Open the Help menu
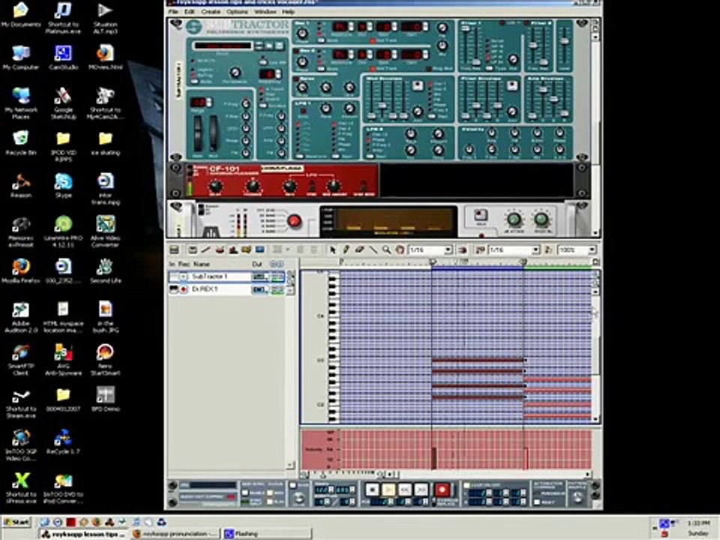This screenshot has height=540, width=720. pyautogui.click(x=288, y=11)
